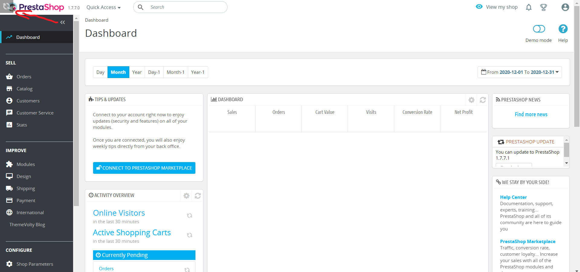Refresh the Activity Overview panel
Image resolution: width=580 pixels, height=272 pixels.
(198, 196)
